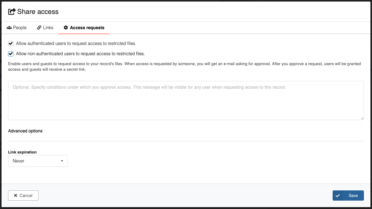Uncheck the authenticated users access checkbox
The image size is (372, 209).
click(11, 43)
